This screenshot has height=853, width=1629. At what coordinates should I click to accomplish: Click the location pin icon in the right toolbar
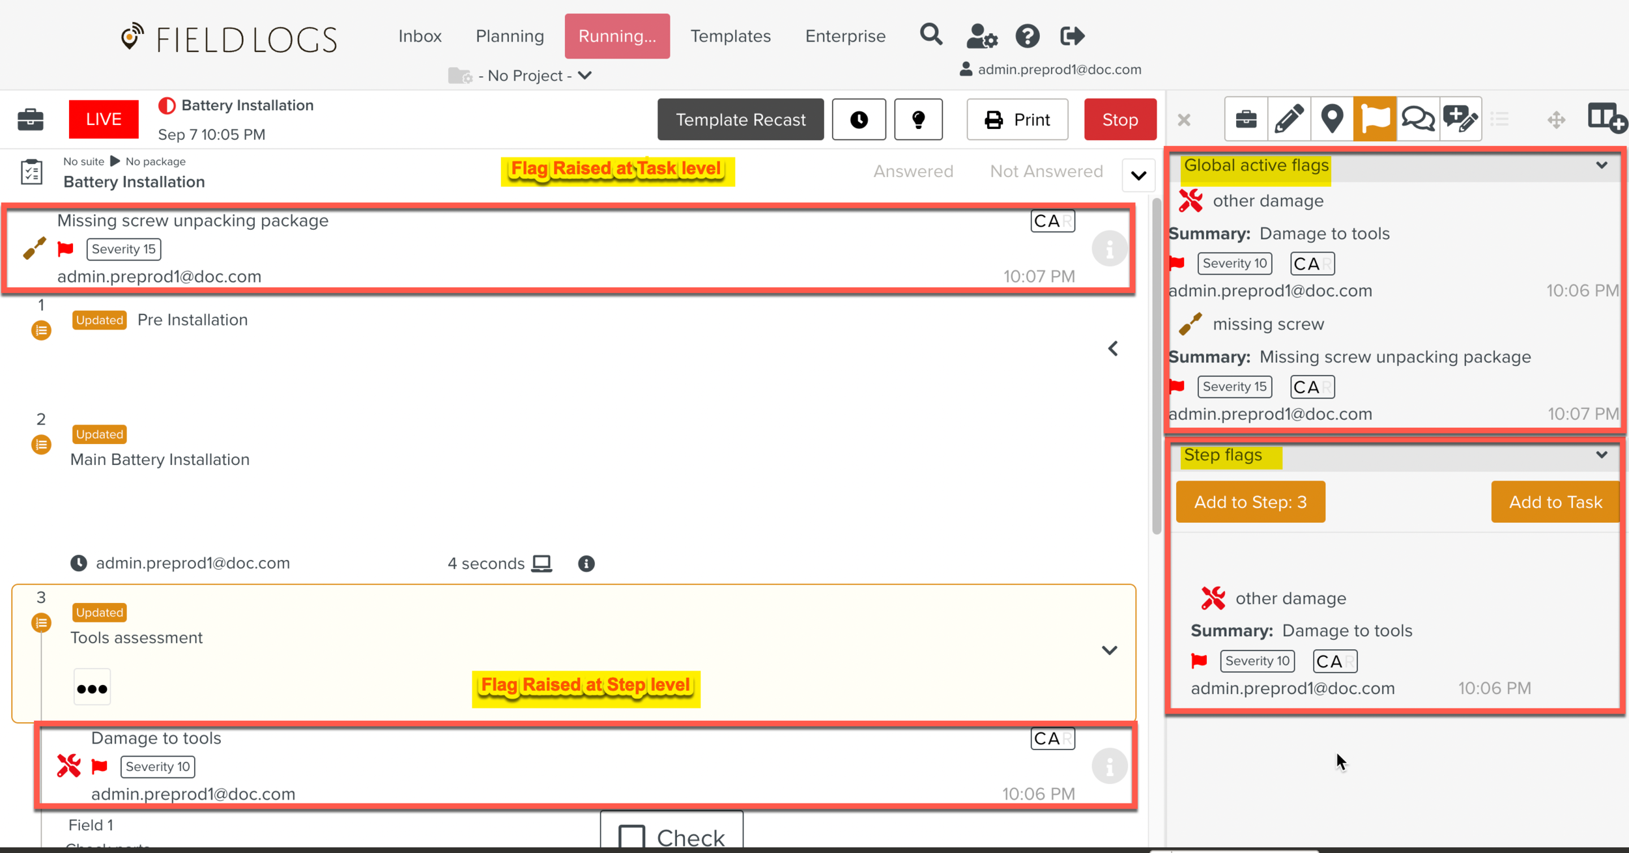tap(1332, 119)
